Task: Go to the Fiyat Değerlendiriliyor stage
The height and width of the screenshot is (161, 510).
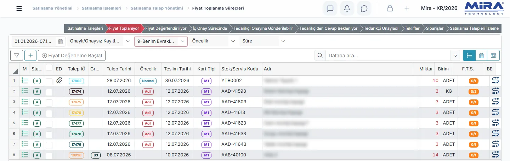Action: pyautogui.click(x=166, y=28)
